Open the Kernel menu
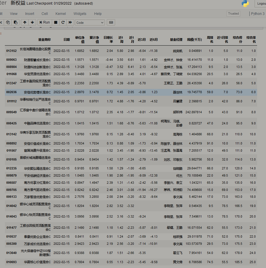 pyautogui.click(x=60, y=13)
